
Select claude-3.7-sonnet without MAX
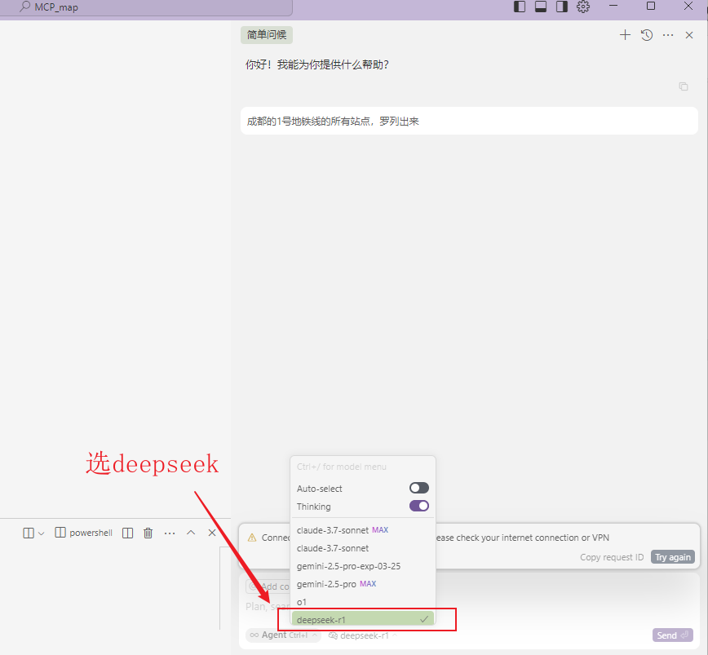point(363,548)
